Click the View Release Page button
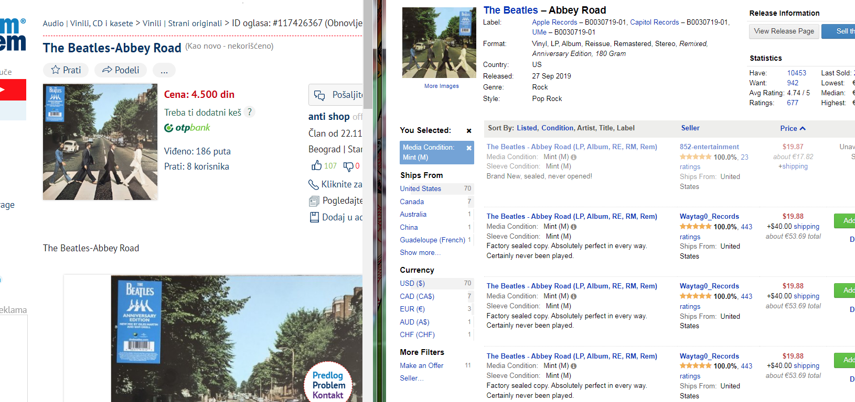 click(x=784, y=31)
